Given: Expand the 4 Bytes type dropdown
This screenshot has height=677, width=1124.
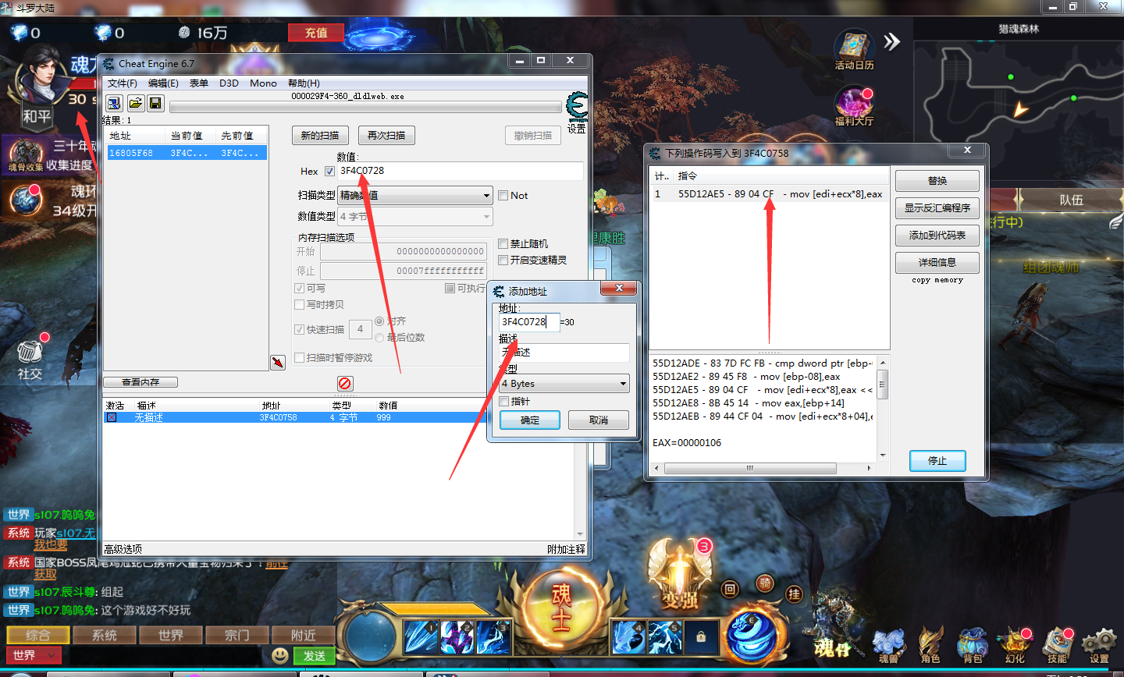Looking at the screenshot, I should click(x=564, y=384).
